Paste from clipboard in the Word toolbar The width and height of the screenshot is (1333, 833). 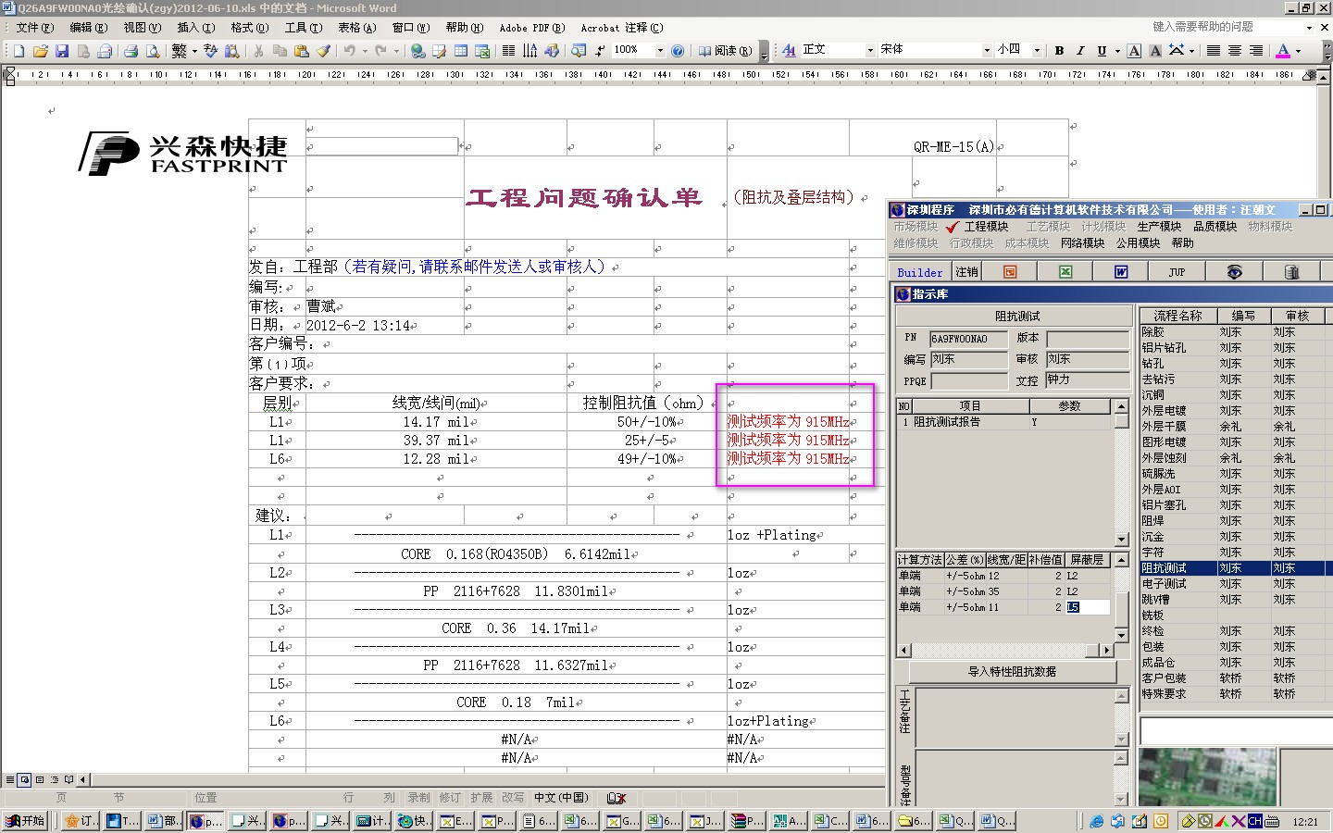tap(301, 51)
